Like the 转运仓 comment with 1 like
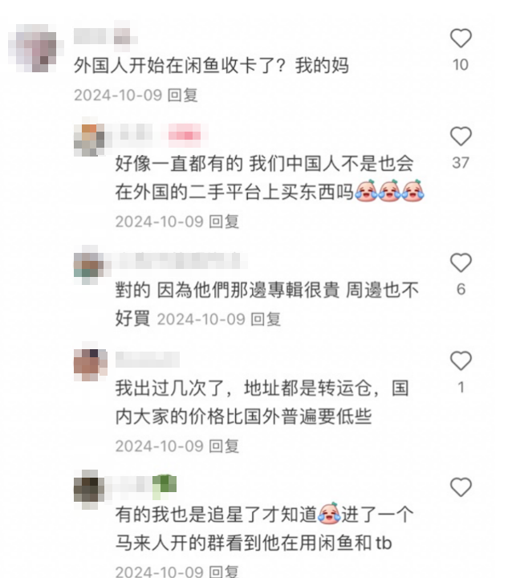Screen dimensions: 508x578 461,361
